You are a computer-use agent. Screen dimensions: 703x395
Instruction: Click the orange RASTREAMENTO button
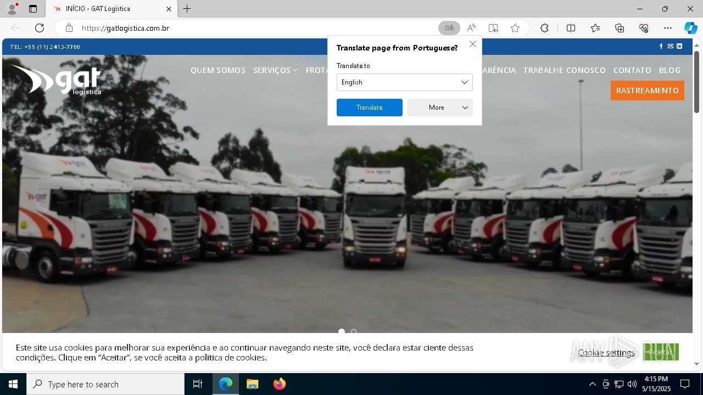tap(648, 91)
